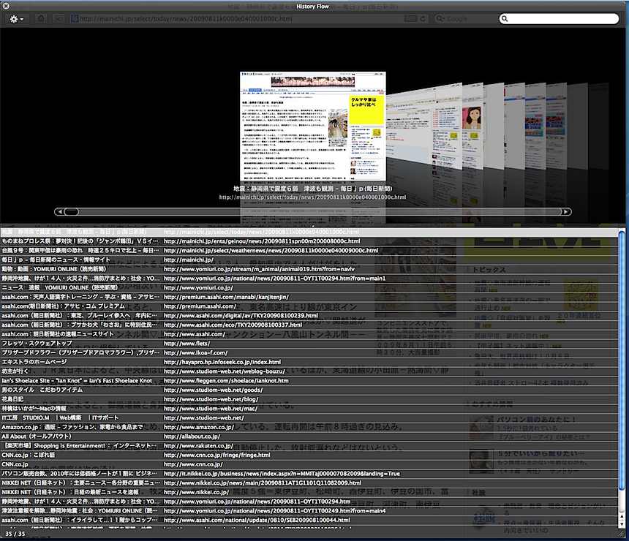Click URL http://mainichi.jp/ in list
The height and width of the screenshot is (541, 629).
189,260
